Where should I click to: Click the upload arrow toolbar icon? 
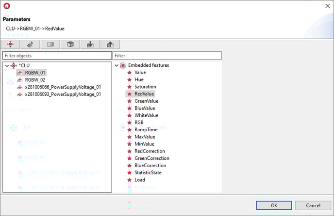pos(110,44)
